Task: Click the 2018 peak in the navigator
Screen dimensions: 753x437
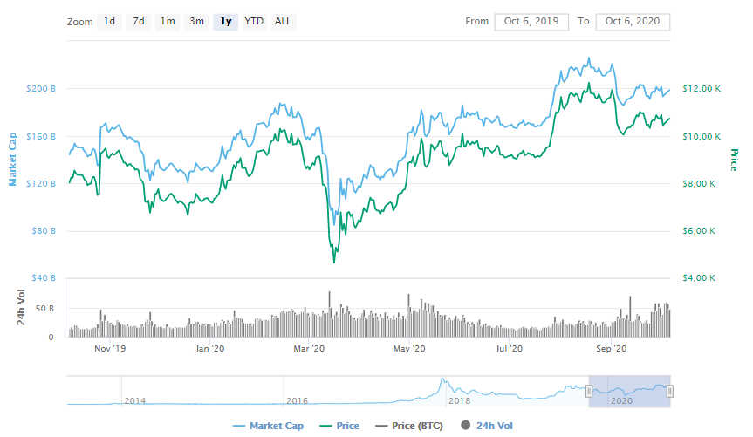Action: (442, 382)
